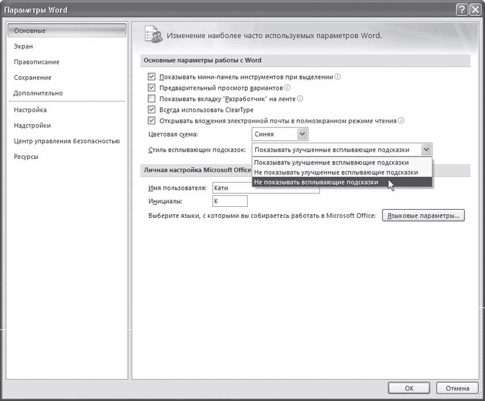
Task: Choose Показывать улучшенные всплывающие подсказки from list
Action: [x=342, y=163]
